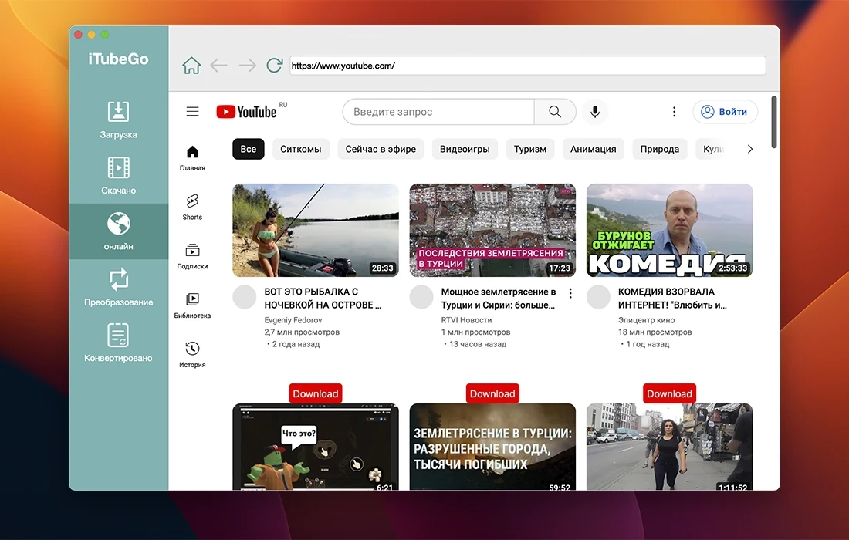Click the YouTube search magnifier button

pos(555,112)
